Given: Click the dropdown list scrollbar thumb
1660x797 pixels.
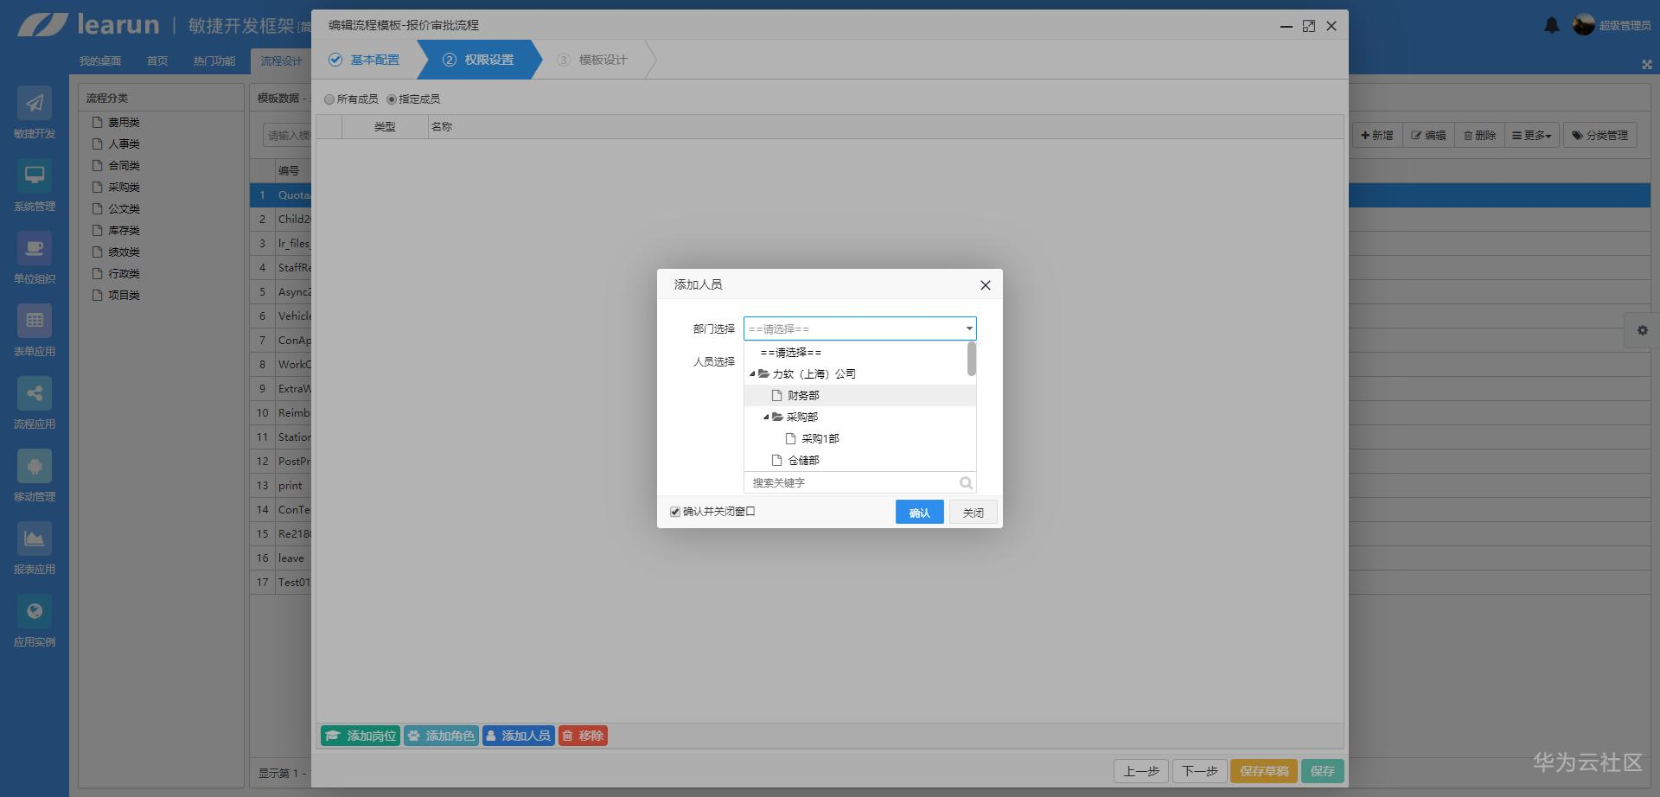Looking at the screenshot, I should click(972, 359).
